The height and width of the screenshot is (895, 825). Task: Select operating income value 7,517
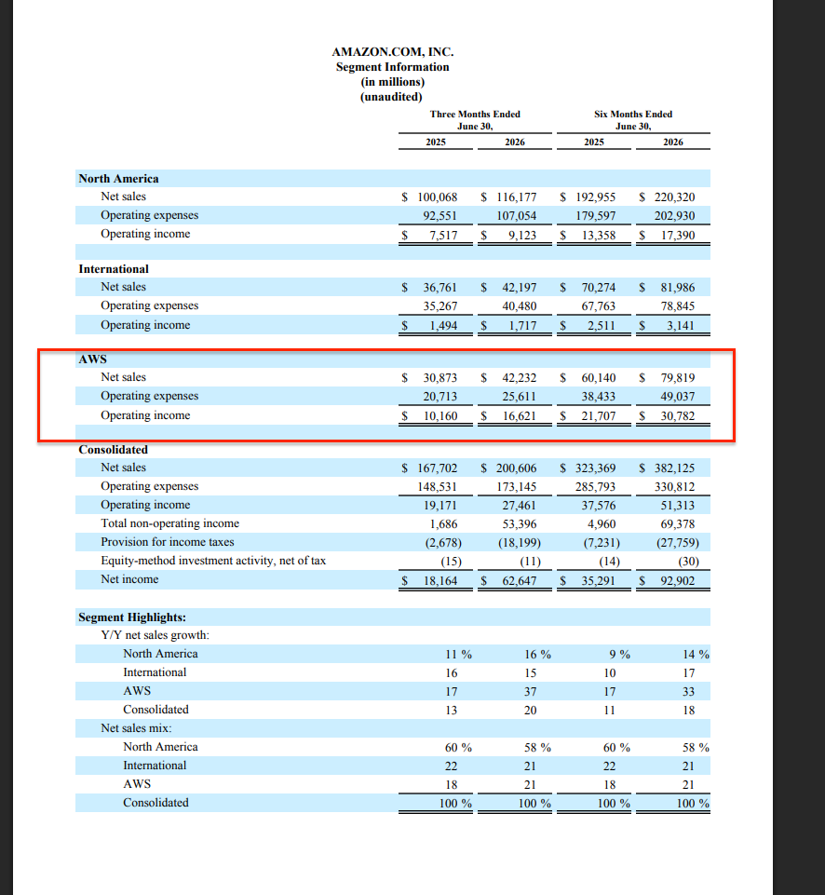click(x=443, y=236)
